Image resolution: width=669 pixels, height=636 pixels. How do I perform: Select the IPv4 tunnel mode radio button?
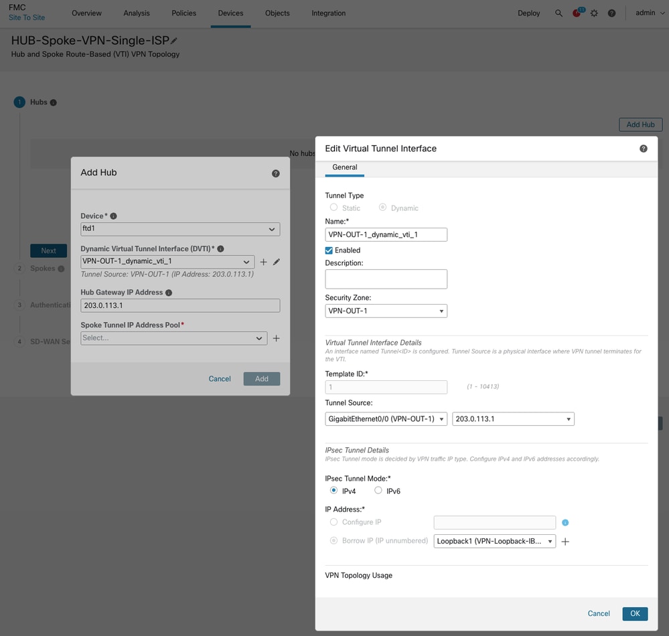pyautogui.click(x=333, y=491)
